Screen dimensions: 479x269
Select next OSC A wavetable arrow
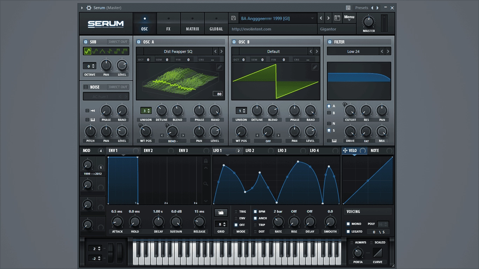click(x=221, y=51)
